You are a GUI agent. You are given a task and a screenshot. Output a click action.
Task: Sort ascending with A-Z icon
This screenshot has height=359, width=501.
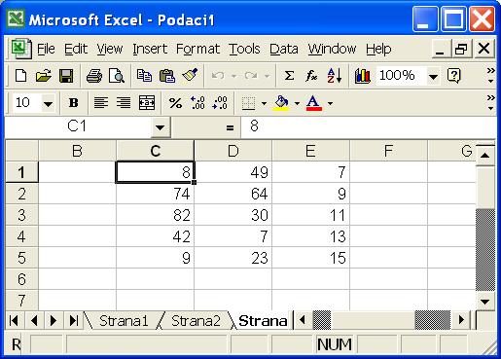[335, 76]
